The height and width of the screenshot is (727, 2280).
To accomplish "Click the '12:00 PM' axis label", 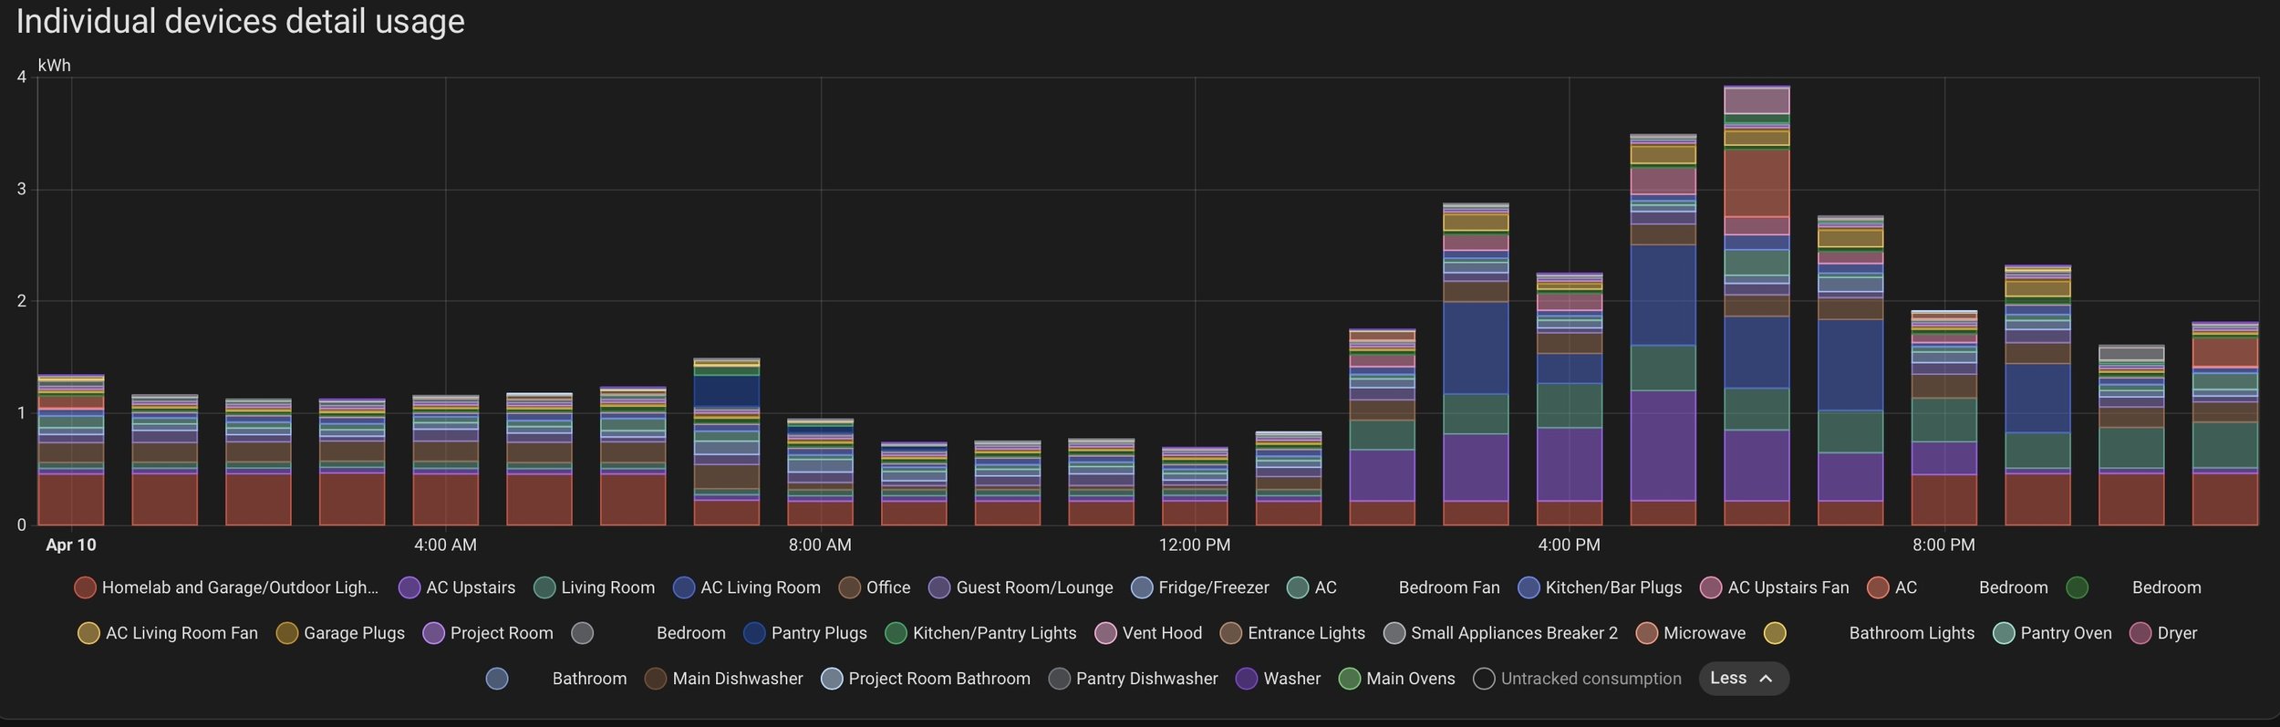I will (1195, 545).
